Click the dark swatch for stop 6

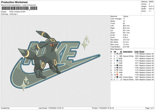coord(117,65)
